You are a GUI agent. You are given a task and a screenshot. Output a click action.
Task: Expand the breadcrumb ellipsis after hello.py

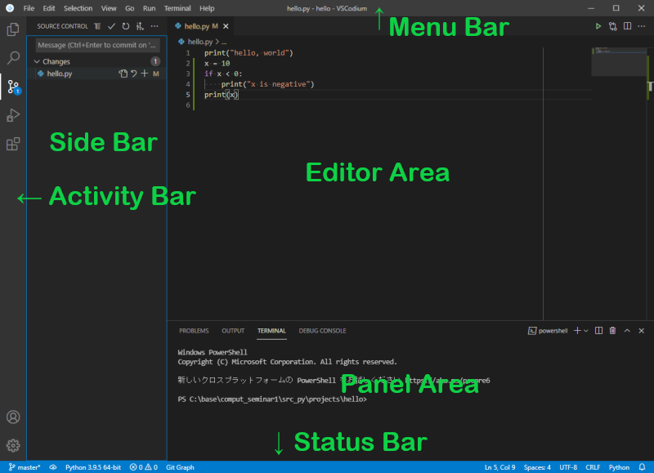pos(224,42)
